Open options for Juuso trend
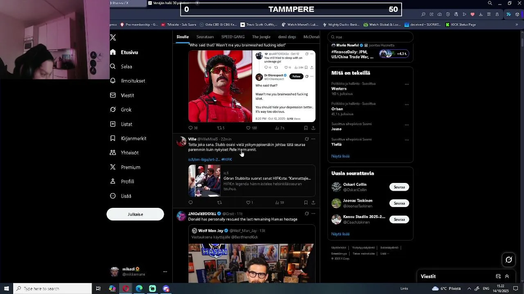Viewport: 524px width, 294px height. coord(407,125)
